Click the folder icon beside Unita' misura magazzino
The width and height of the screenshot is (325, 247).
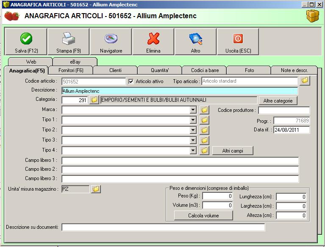pos(96,189)
